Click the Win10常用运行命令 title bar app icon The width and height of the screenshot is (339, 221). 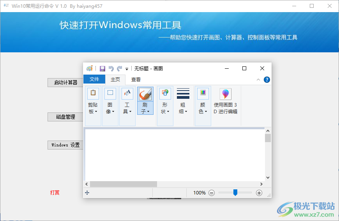(x=6, y=5)
